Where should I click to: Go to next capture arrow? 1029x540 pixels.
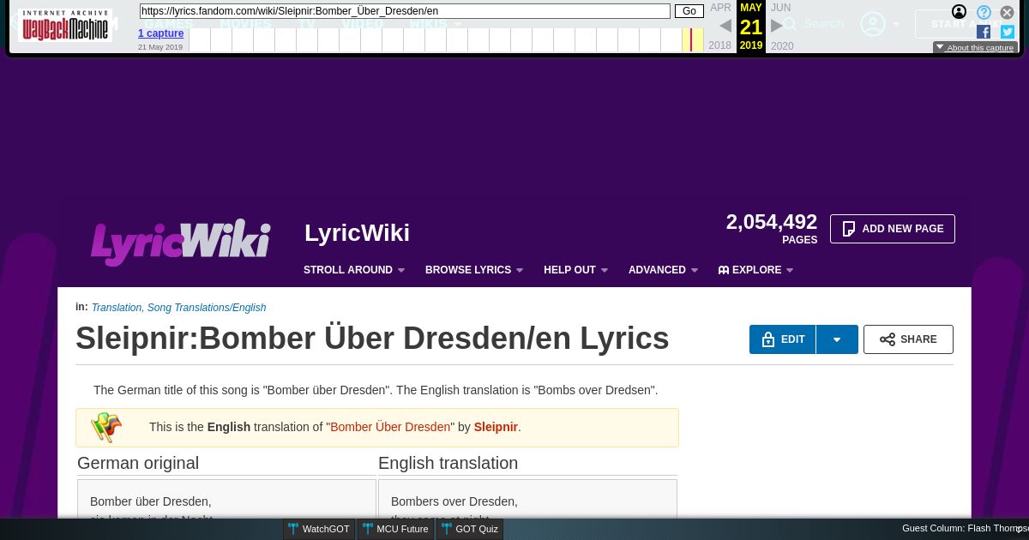777,26
